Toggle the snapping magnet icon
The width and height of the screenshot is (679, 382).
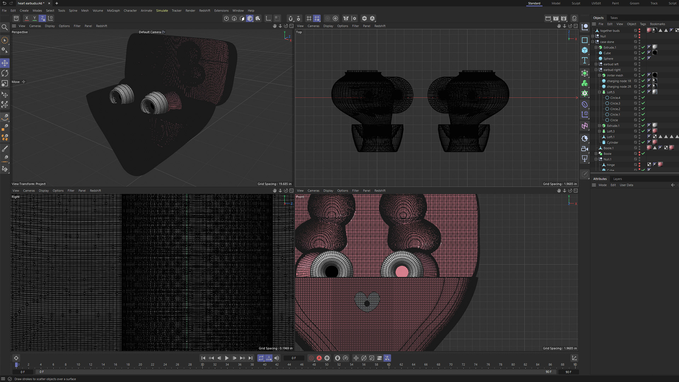point(290,18)
